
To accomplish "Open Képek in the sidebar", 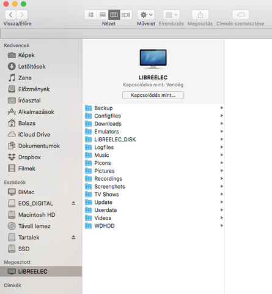I will (41, 55).
